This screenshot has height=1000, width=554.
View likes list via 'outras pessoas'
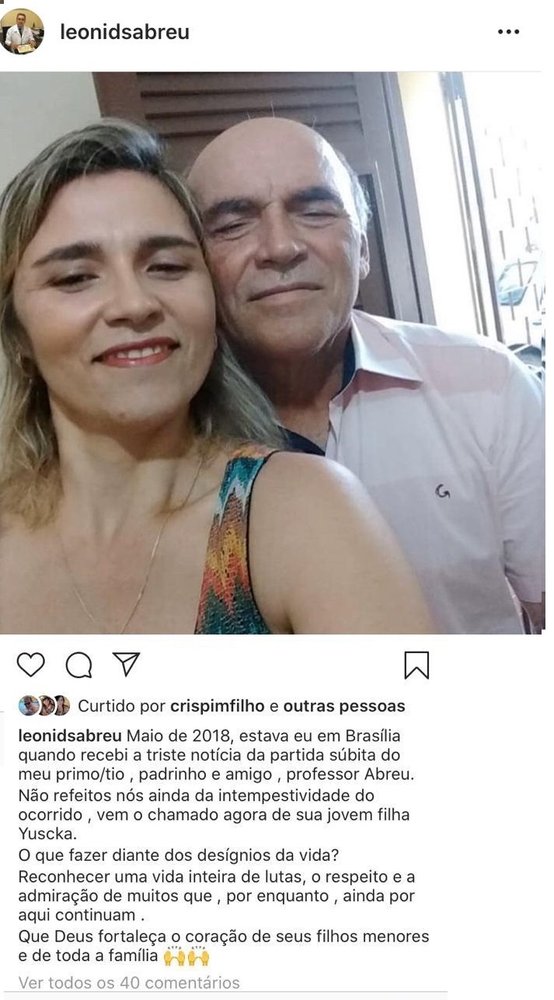pyautogui.click(x=344, y=706)
